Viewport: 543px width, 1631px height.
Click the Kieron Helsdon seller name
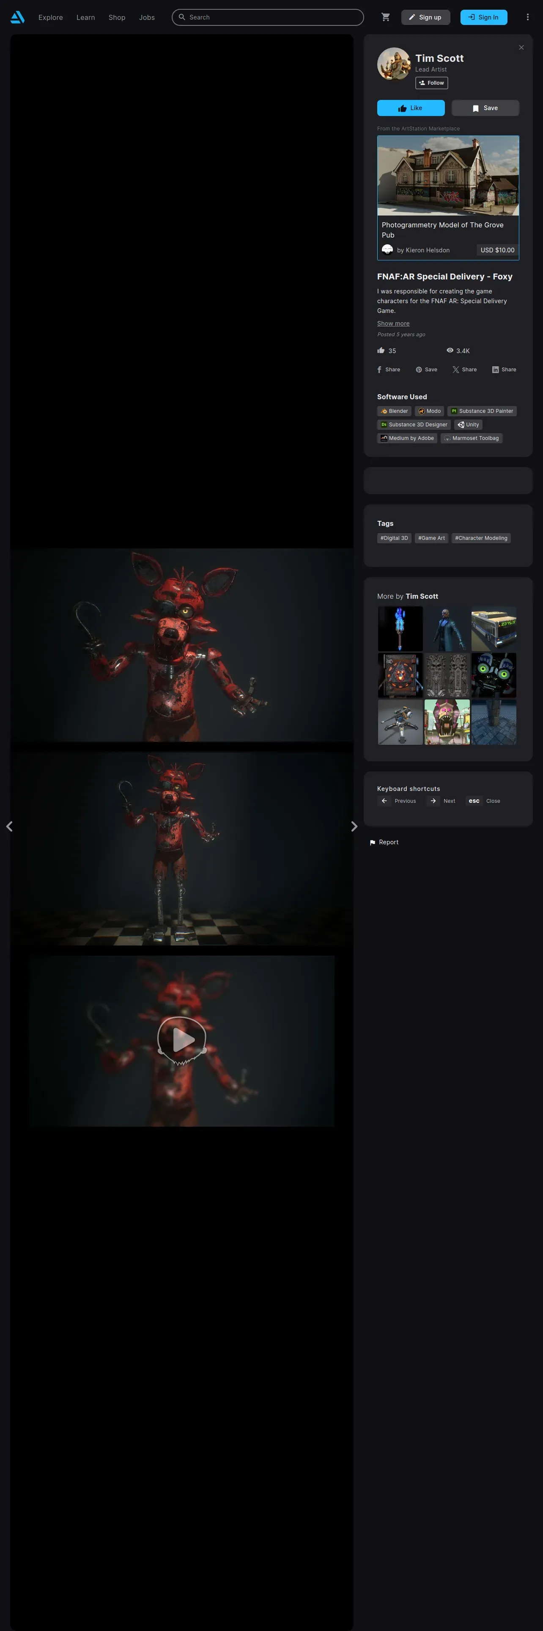[427, 251]
